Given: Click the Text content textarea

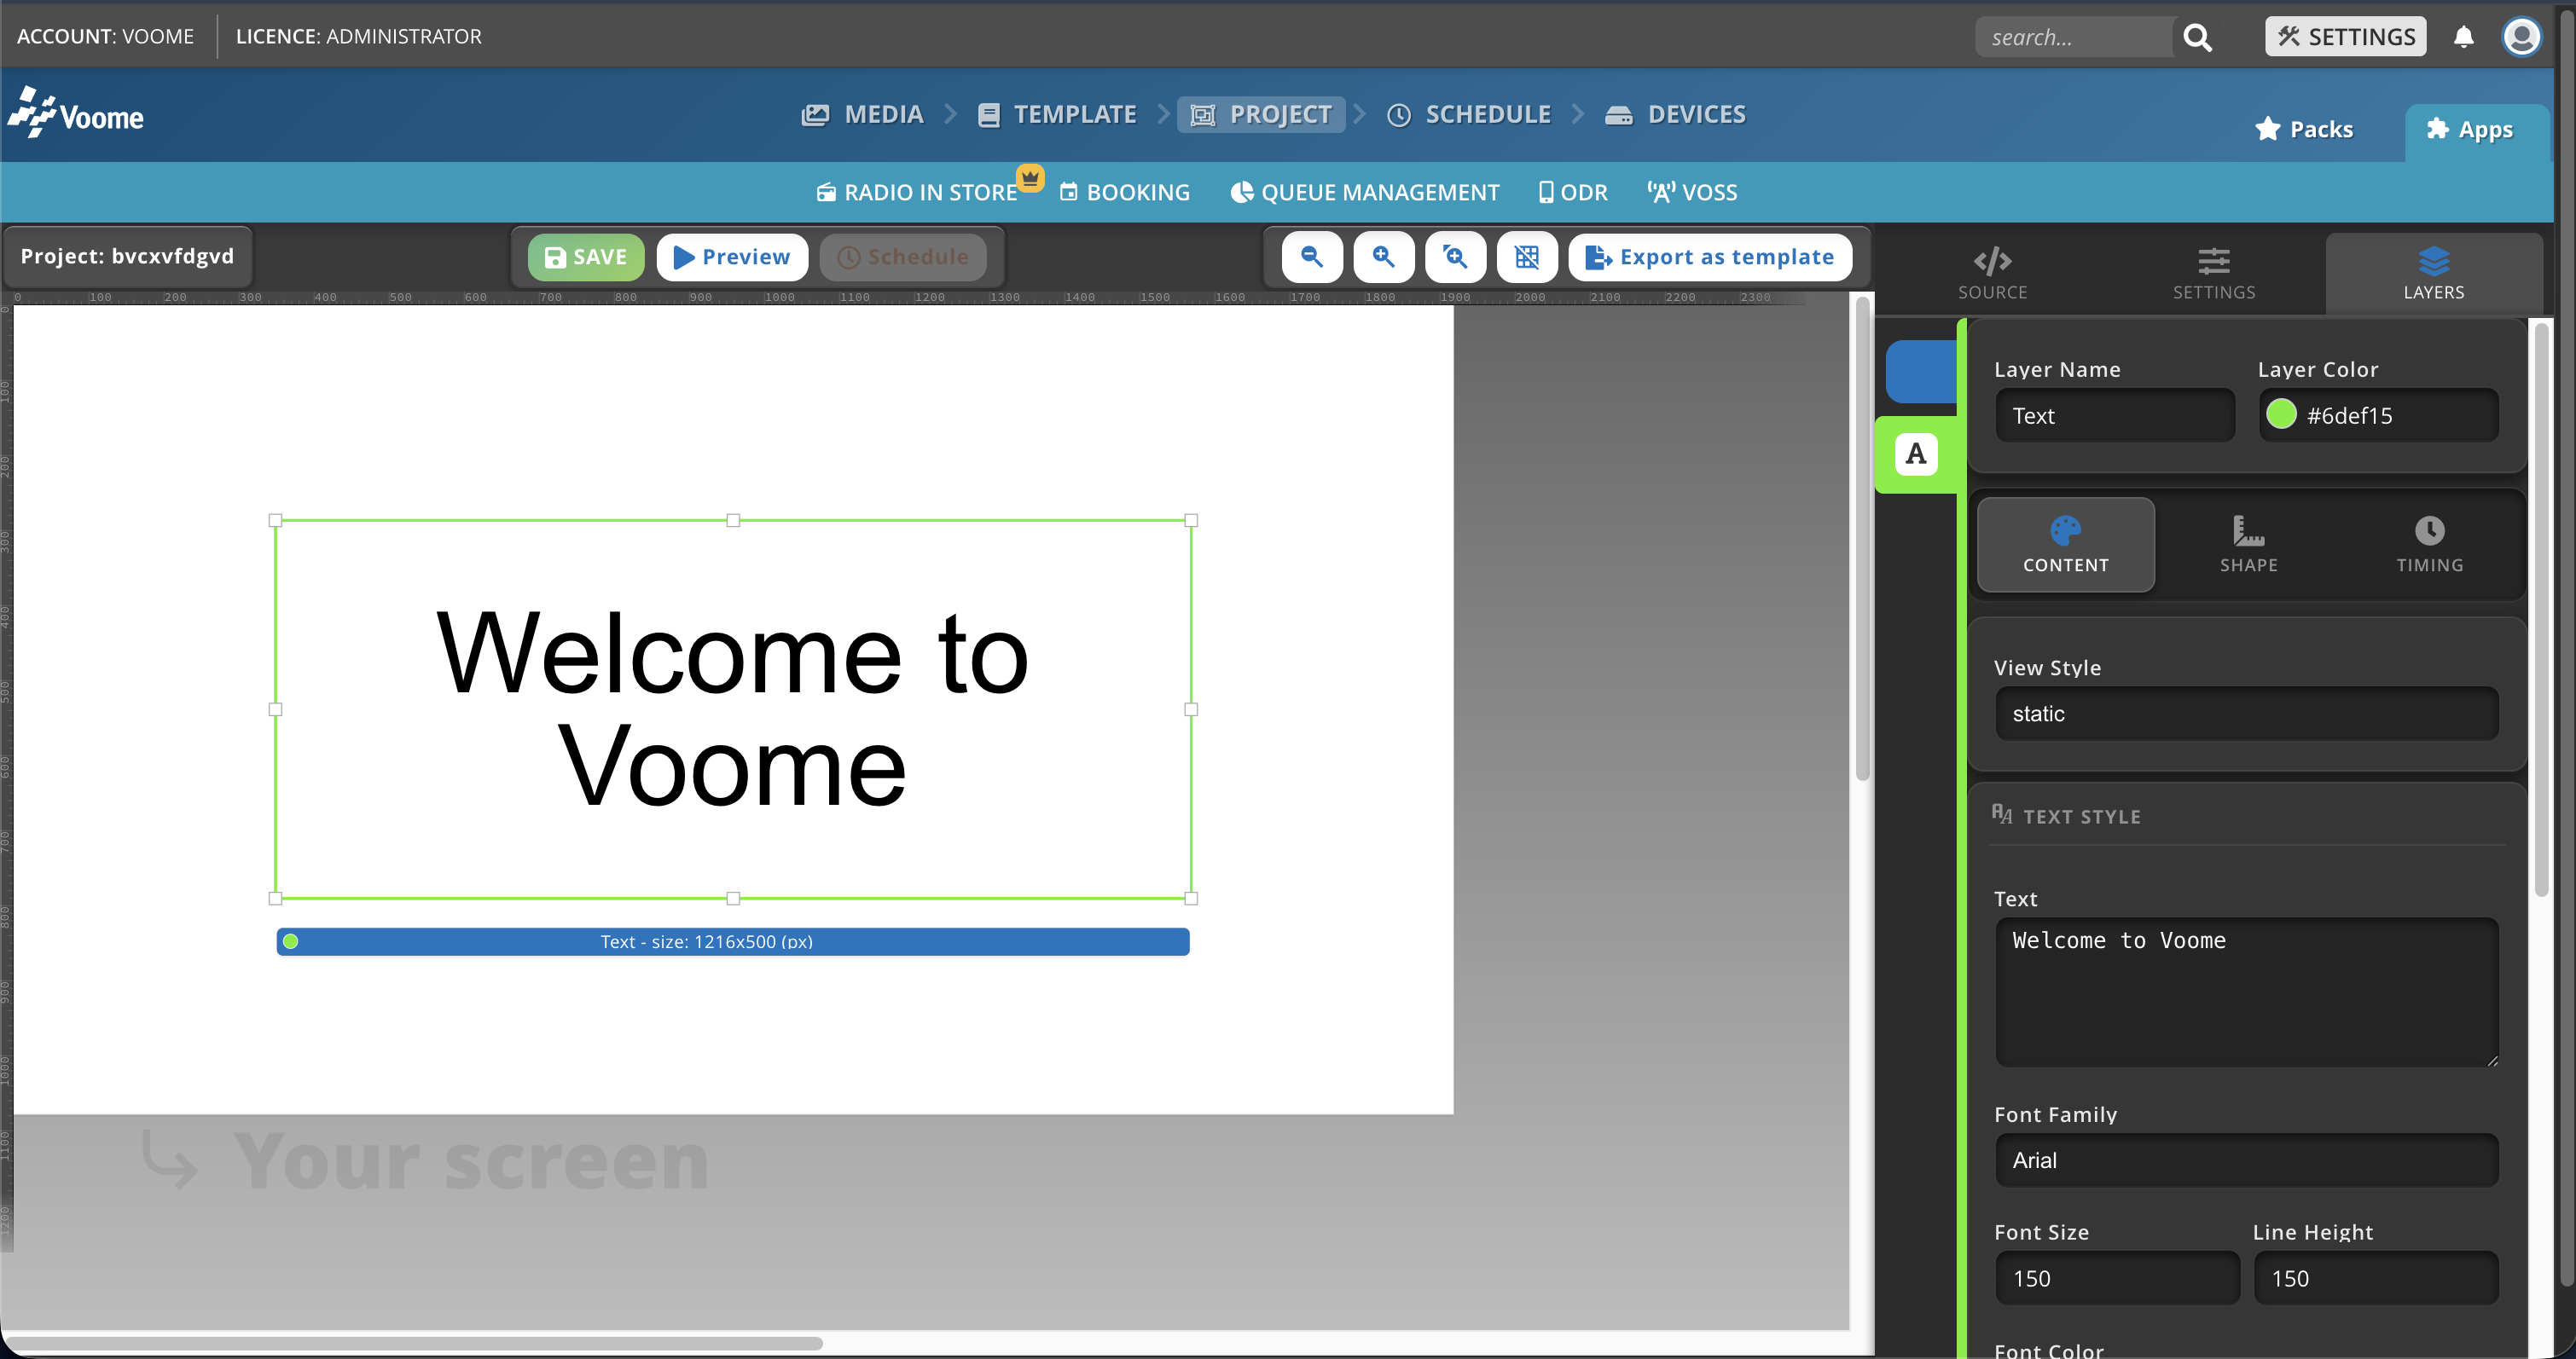Looking at the screenshot, I should (x=2246, y=992).
